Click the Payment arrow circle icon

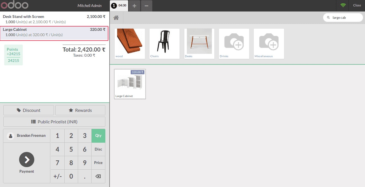click(x=27, y=160)
